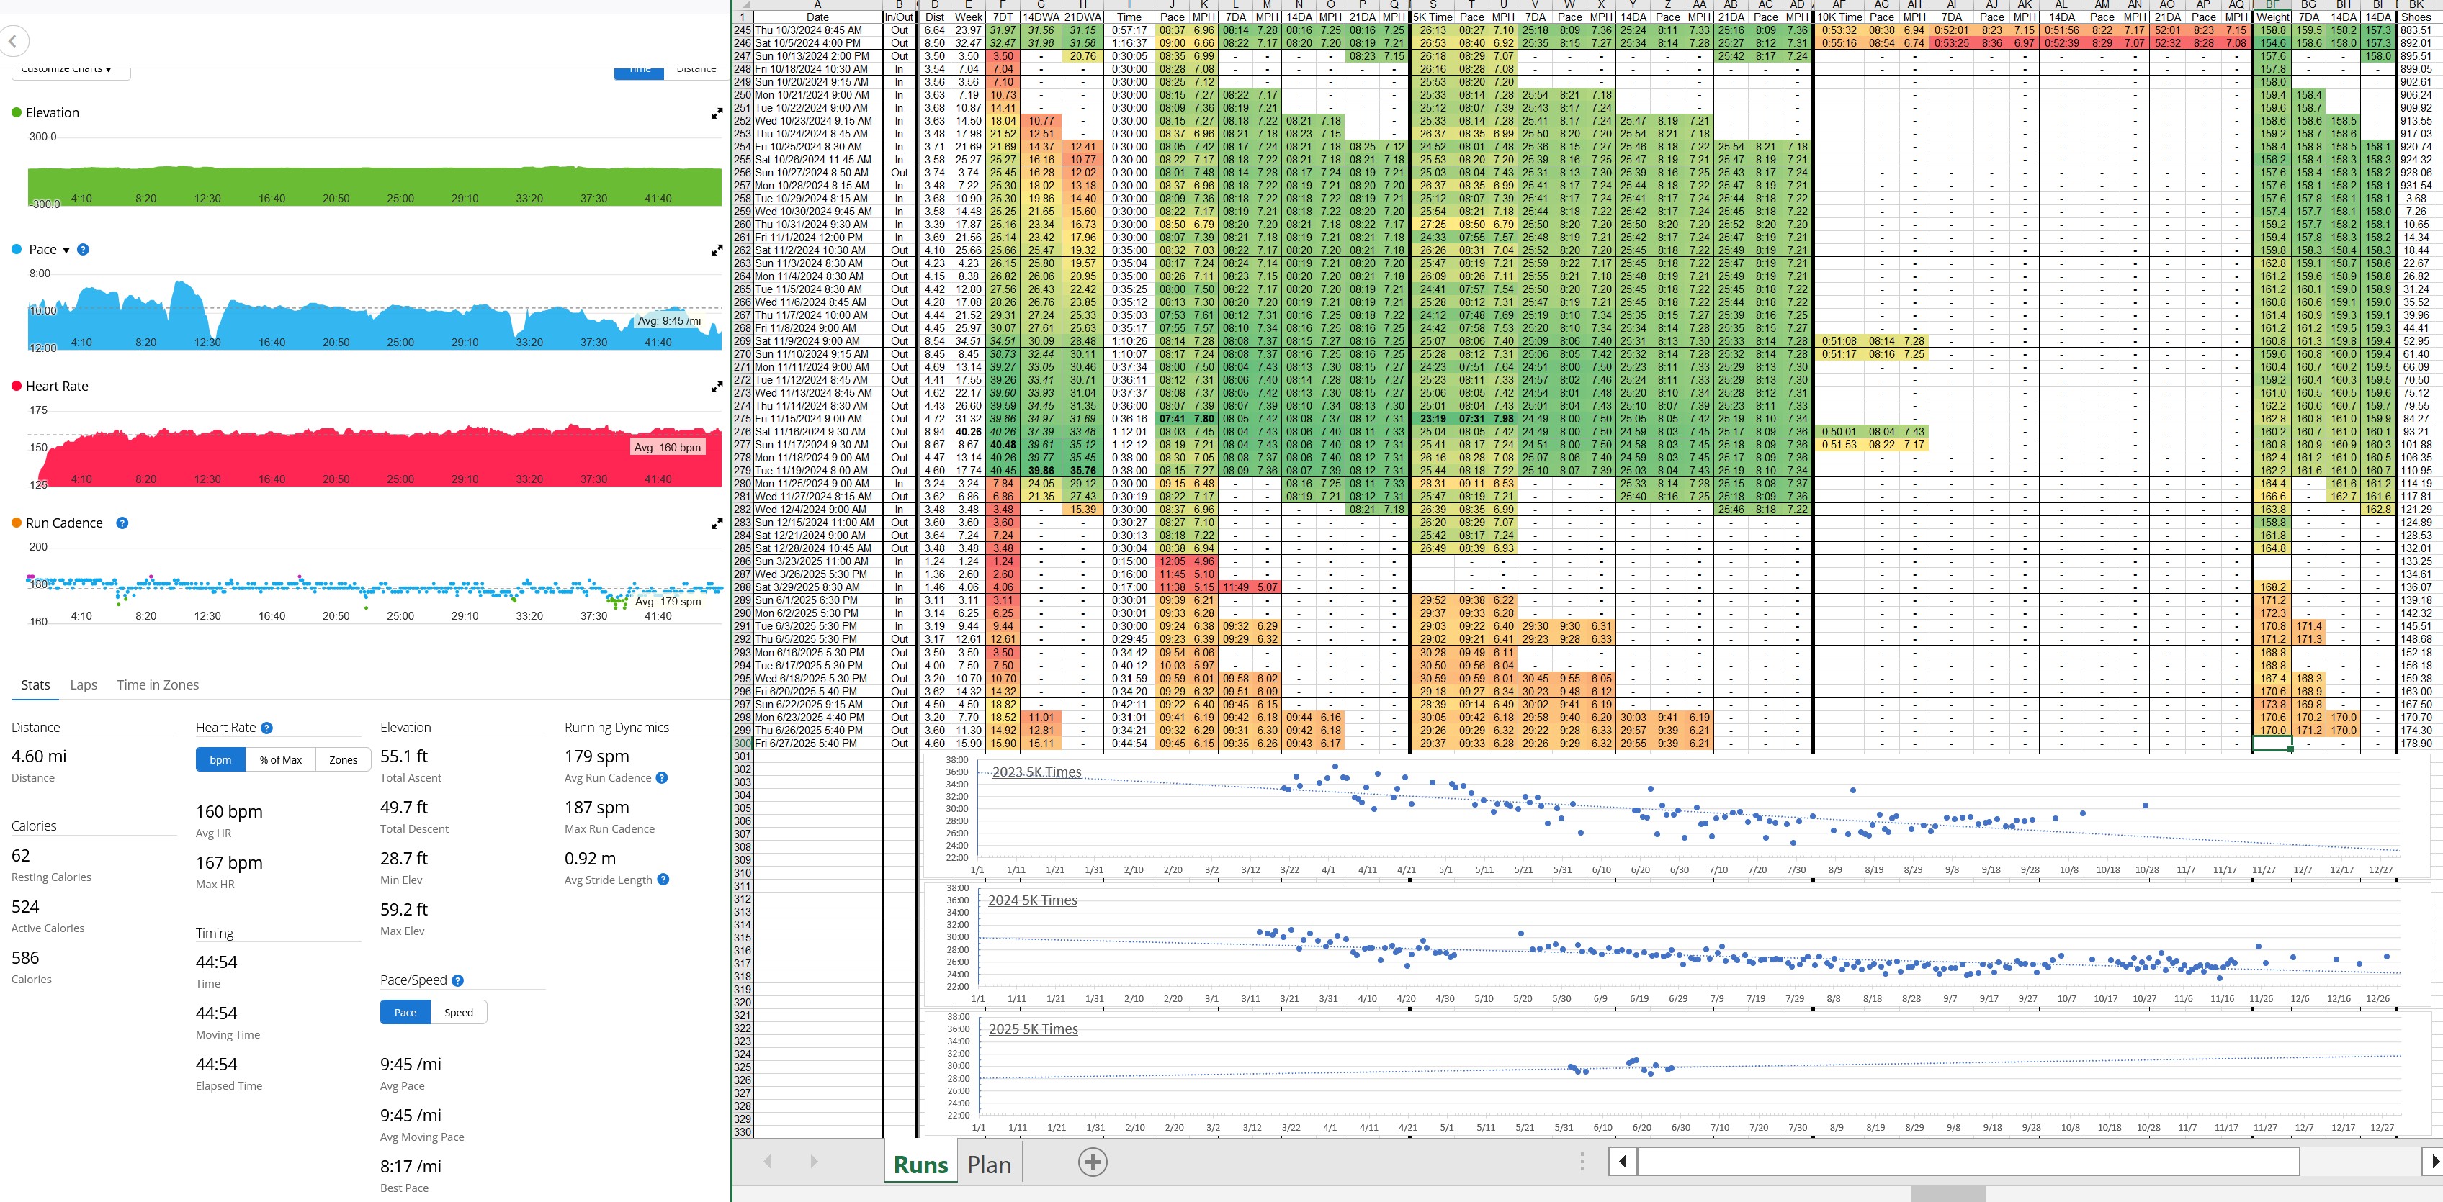Select Zones heart rate display

coord(344,760)
